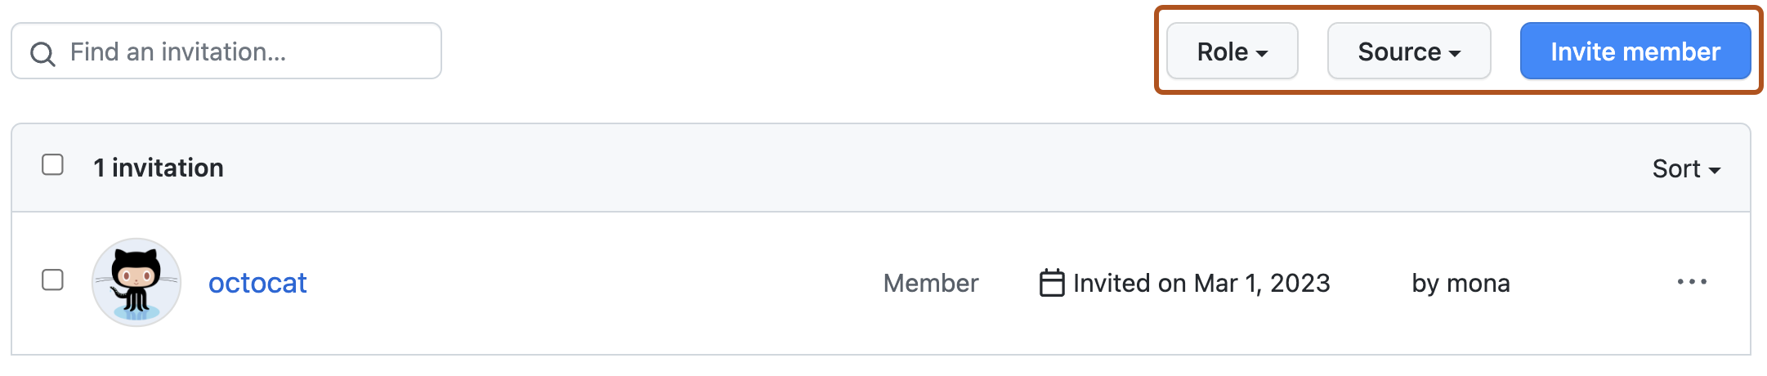Click the by mona inviter text

1461,283
